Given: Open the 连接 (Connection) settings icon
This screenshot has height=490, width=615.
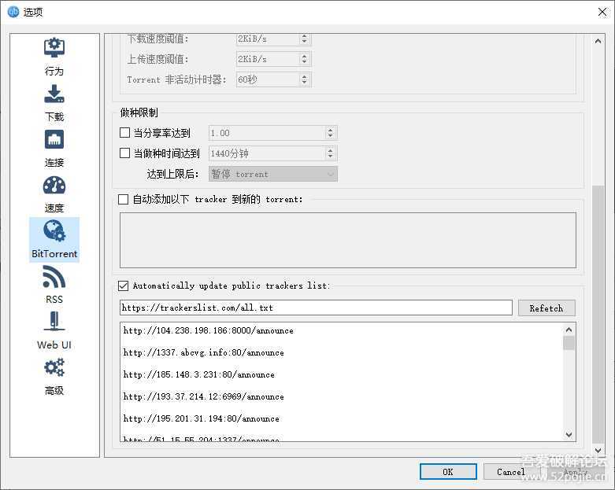Looking at the screenshot, I should tap(54, 140).
